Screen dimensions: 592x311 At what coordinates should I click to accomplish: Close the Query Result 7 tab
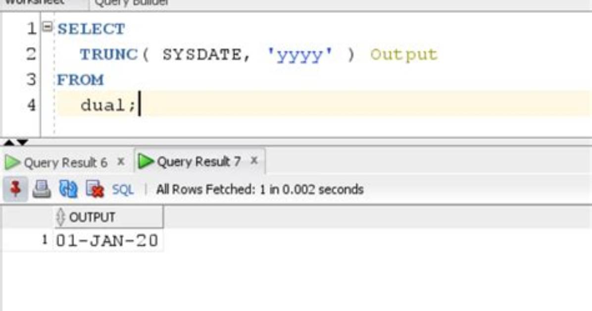pos(254,160)
